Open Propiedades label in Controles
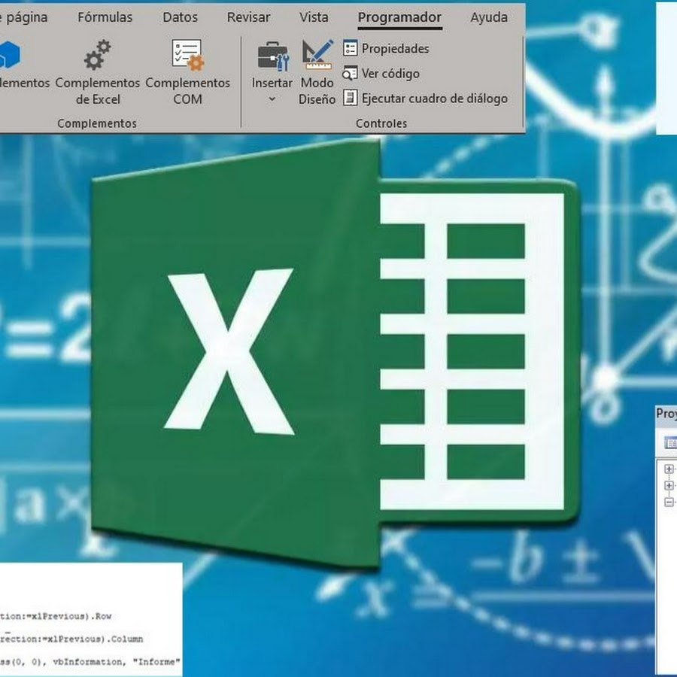The height and width of the screenshot is (677, 677). 395,48
